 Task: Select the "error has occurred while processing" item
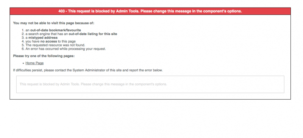[66, 49]
